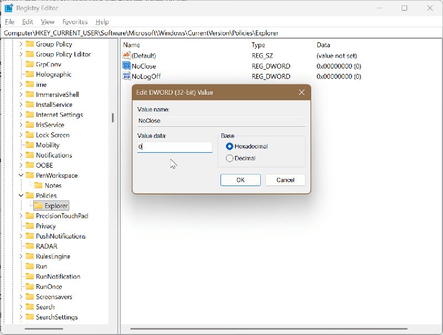
Task: Click the PenWorkspace folder icon
Action: pos(30,176)
